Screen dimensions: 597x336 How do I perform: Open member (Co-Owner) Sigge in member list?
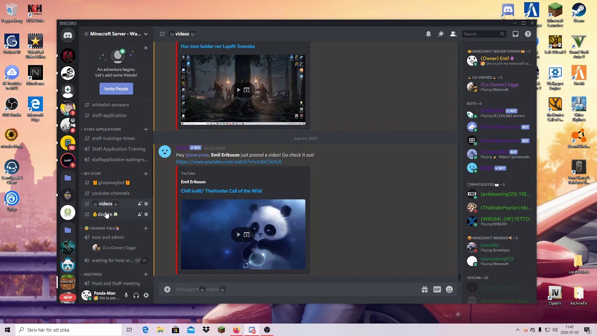499,87
